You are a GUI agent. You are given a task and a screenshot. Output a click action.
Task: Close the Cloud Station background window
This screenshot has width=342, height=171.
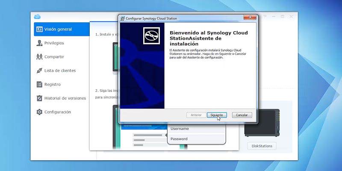(291, 16)
